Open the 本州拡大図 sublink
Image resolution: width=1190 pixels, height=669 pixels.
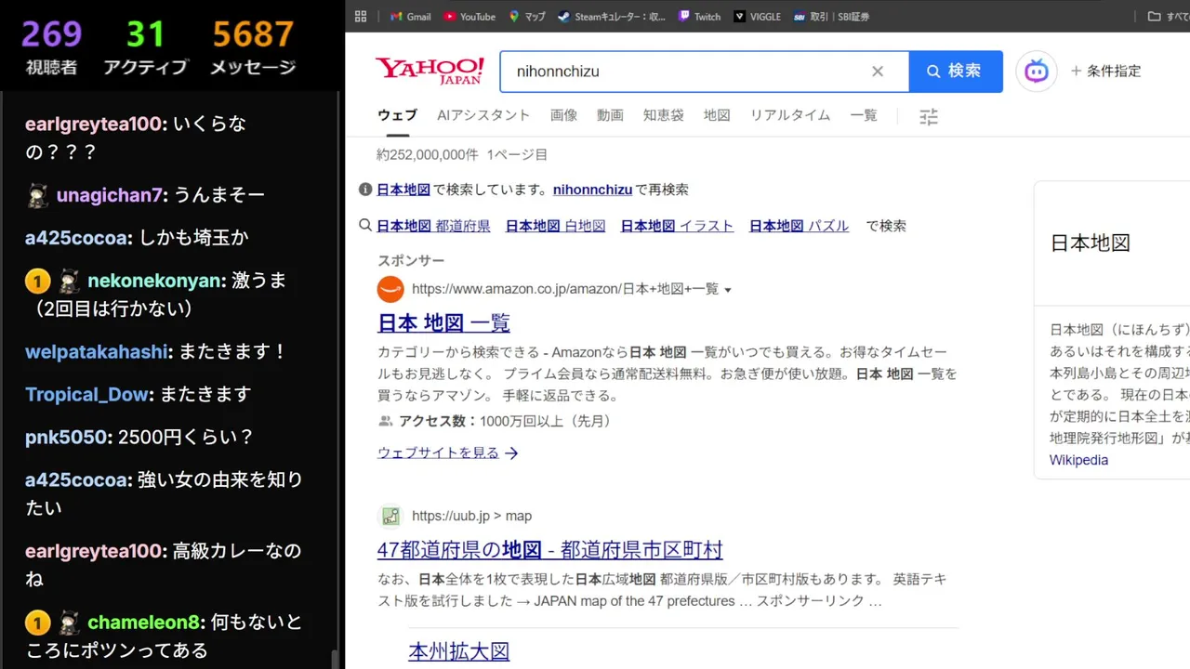[x=459, y=651]
